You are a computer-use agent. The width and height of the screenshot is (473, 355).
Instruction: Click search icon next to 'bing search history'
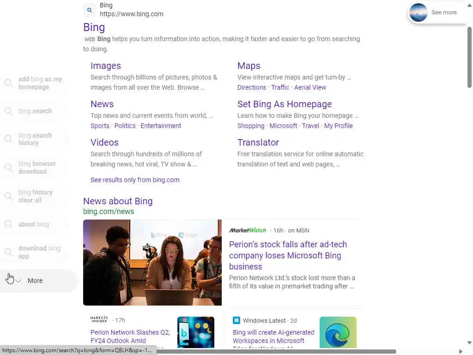8,139
